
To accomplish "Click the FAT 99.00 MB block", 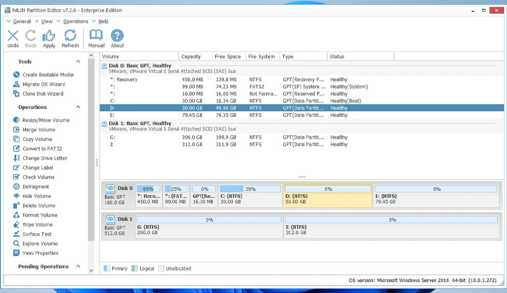I will click(x=176, y=196).
